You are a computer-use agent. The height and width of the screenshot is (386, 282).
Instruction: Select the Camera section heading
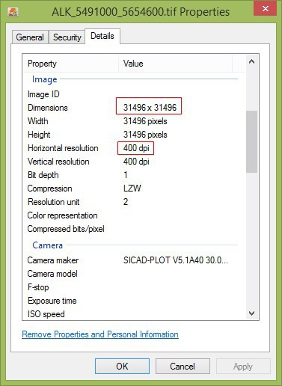click(x=47, y=245)
